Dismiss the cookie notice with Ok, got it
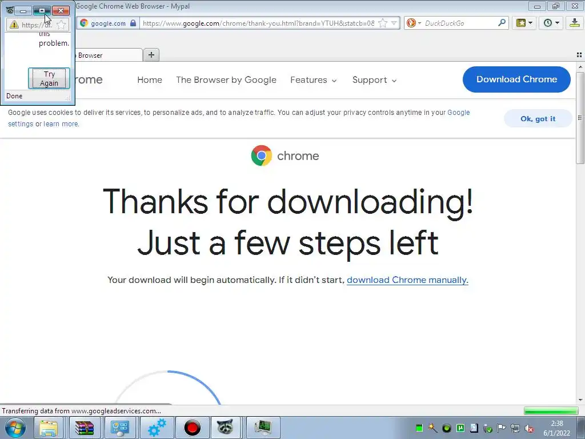Image resolution: width=585 pixels, height=439 pixels. [538, 119]
